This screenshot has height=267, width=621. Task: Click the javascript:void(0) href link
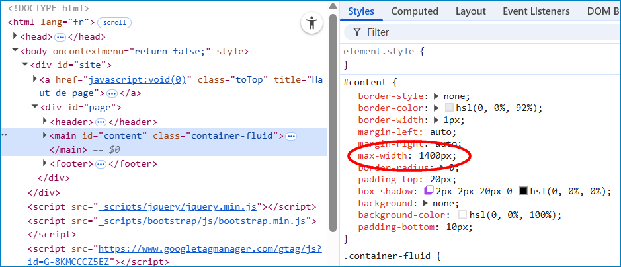click(138, 79)
